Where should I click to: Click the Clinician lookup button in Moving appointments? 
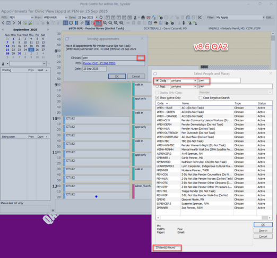click(141, 57)
